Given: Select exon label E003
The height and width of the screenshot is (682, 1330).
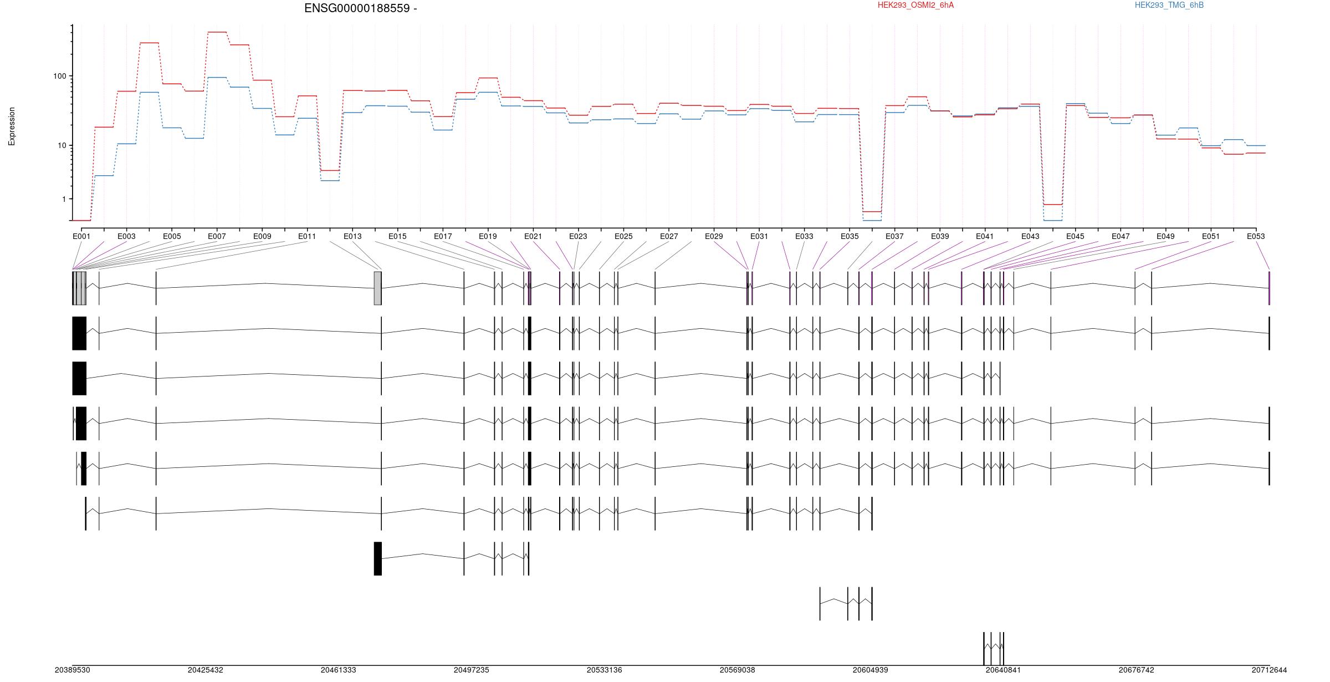Looking at the screenshot, I should pos(126,236).
